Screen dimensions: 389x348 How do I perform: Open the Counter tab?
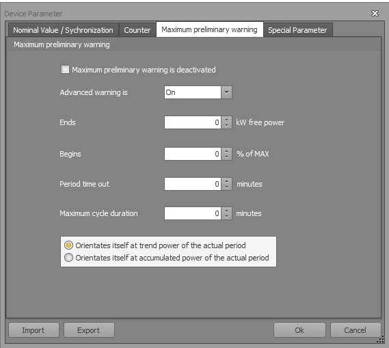click(137, 30)
